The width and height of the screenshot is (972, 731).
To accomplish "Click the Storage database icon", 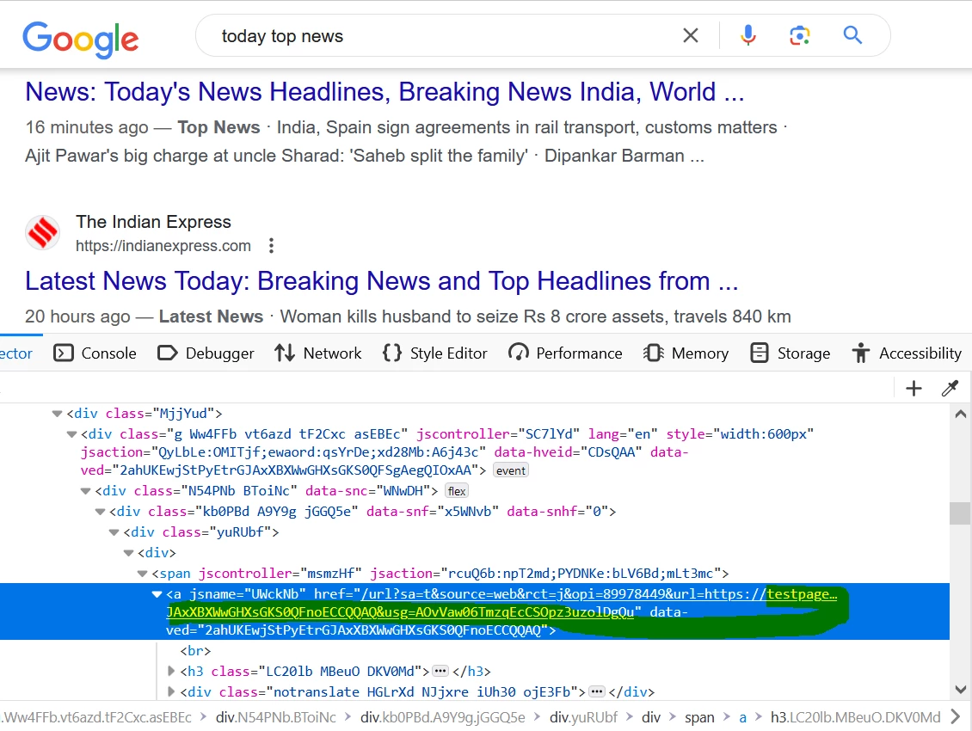I will click(760, 353).
